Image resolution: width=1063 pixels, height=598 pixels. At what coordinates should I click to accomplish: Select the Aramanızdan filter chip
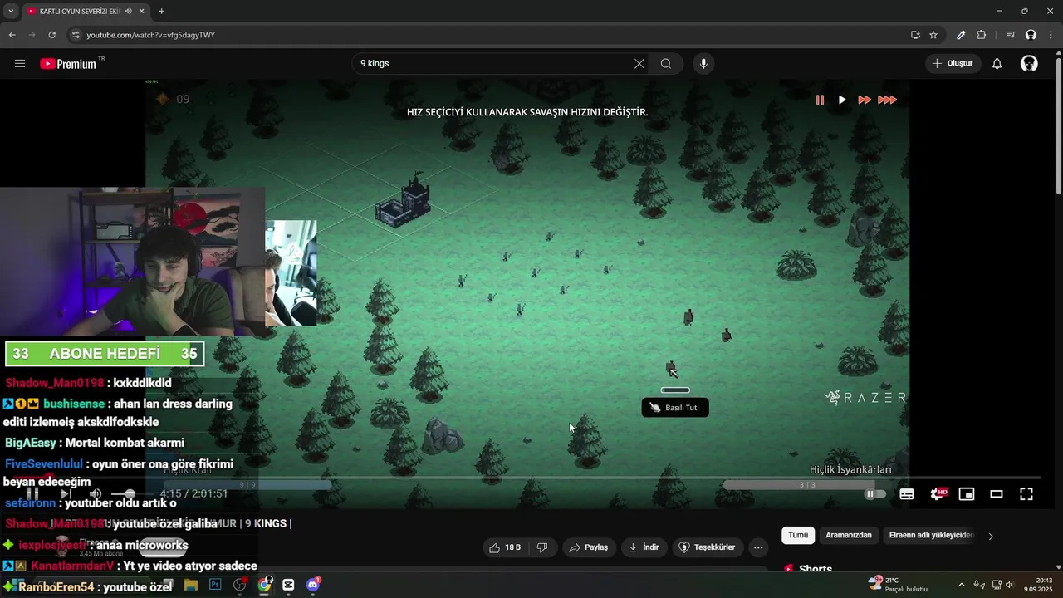point(849,536)
